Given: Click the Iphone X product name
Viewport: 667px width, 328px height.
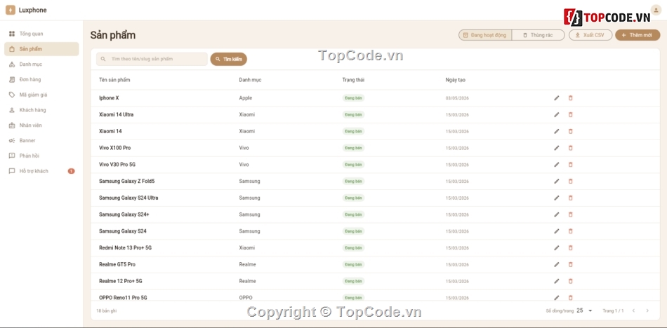Looking at the screenshot, I should [x=109, y=98].
